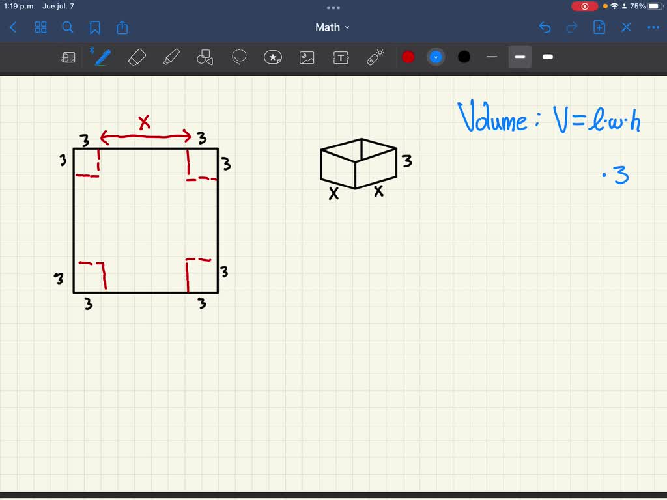Open the More options menu
Image resolution: width=667 pixels, height=500 pixels.
pyautogui.click(x=653, y=27)
